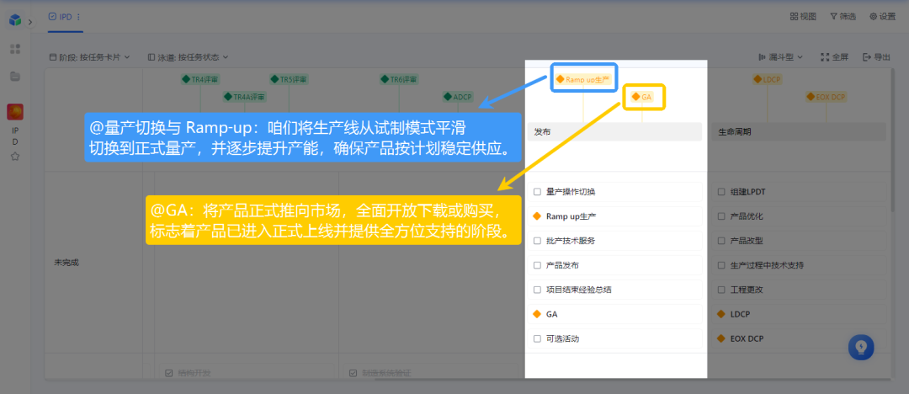The height and width of the screenshot is (394, 909).
Task: Open the 漏斗型 layout dropdown
Action: coord(780,57)
